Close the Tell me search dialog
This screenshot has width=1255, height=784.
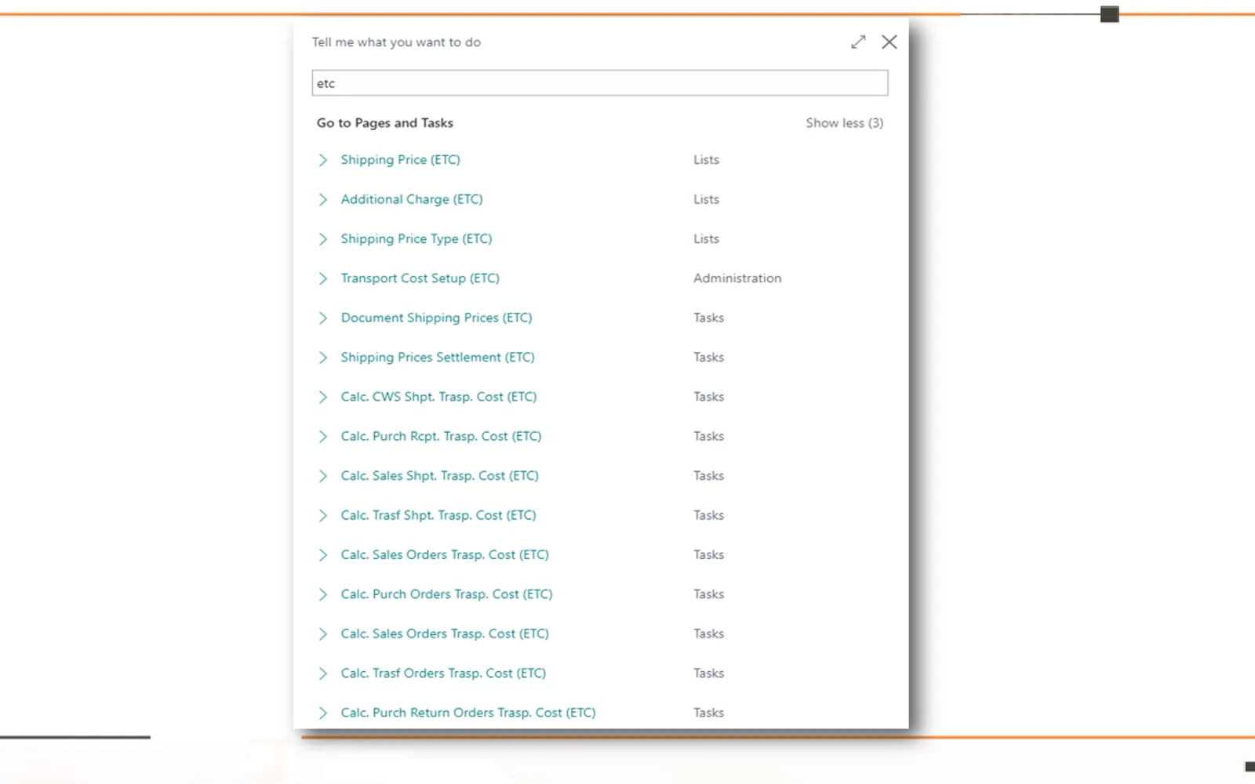889,42
